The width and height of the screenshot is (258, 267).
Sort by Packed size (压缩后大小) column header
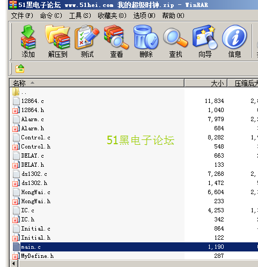click(x=243, y=83)
